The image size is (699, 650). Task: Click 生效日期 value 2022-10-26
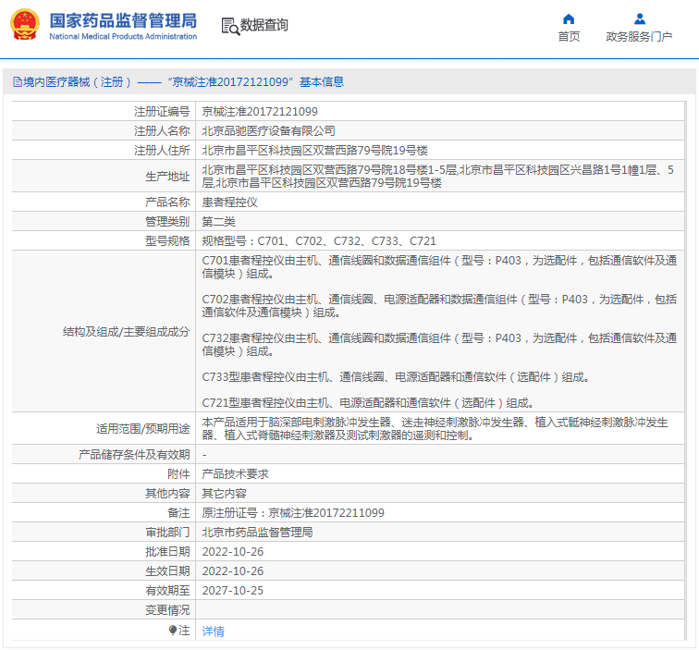[x=233, y=571]
